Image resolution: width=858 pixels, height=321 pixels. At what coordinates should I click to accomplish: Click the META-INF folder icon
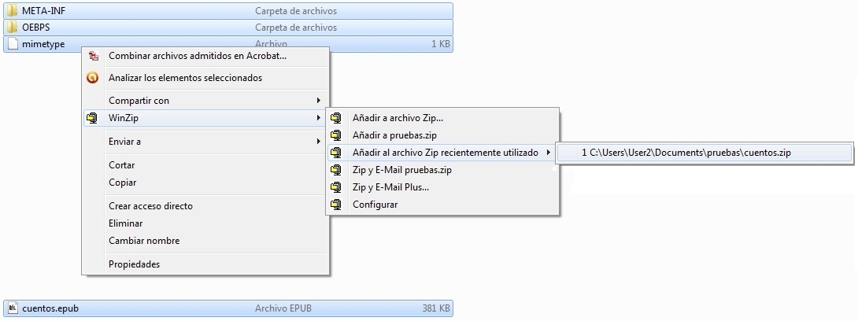coord(12,10)
